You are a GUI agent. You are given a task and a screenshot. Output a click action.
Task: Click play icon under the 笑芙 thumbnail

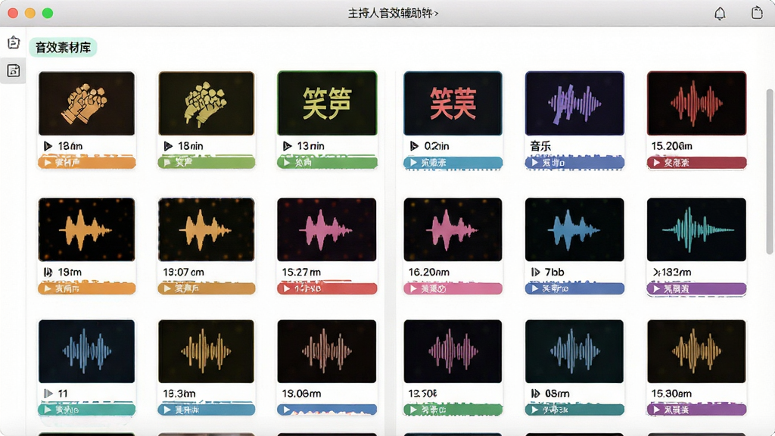(x=414, y=146)
